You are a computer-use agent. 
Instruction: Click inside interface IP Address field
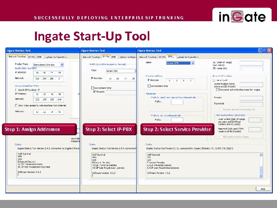[x=48, y=73]
